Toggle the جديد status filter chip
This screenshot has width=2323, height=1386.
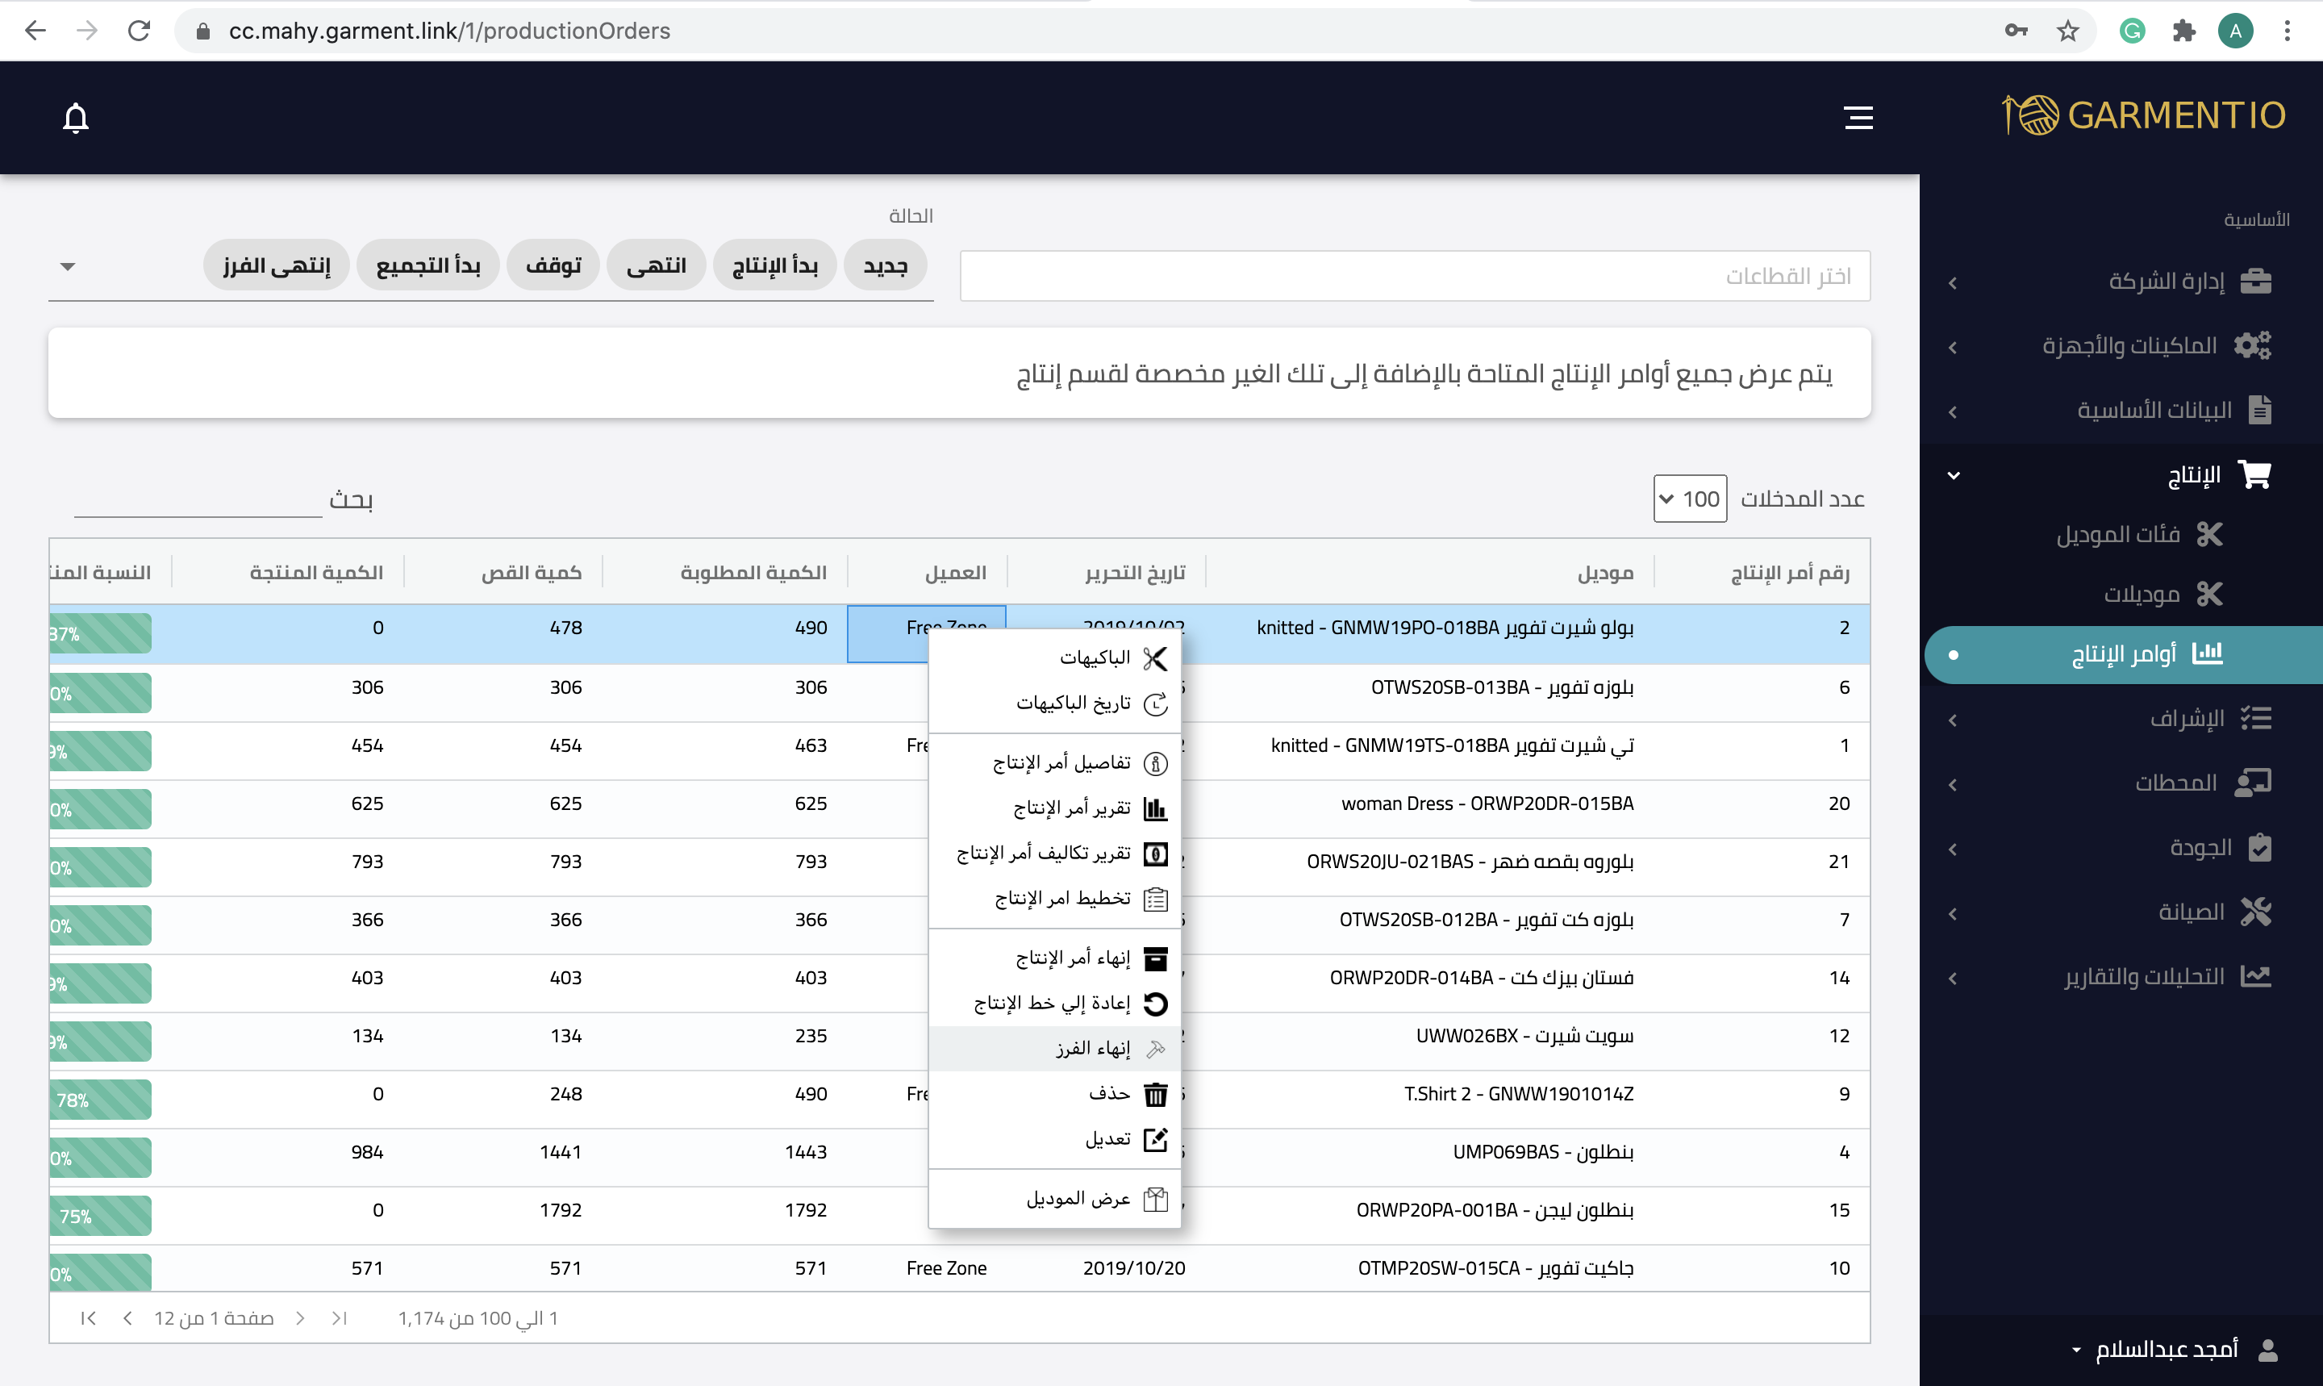click(x=885, y=266)
